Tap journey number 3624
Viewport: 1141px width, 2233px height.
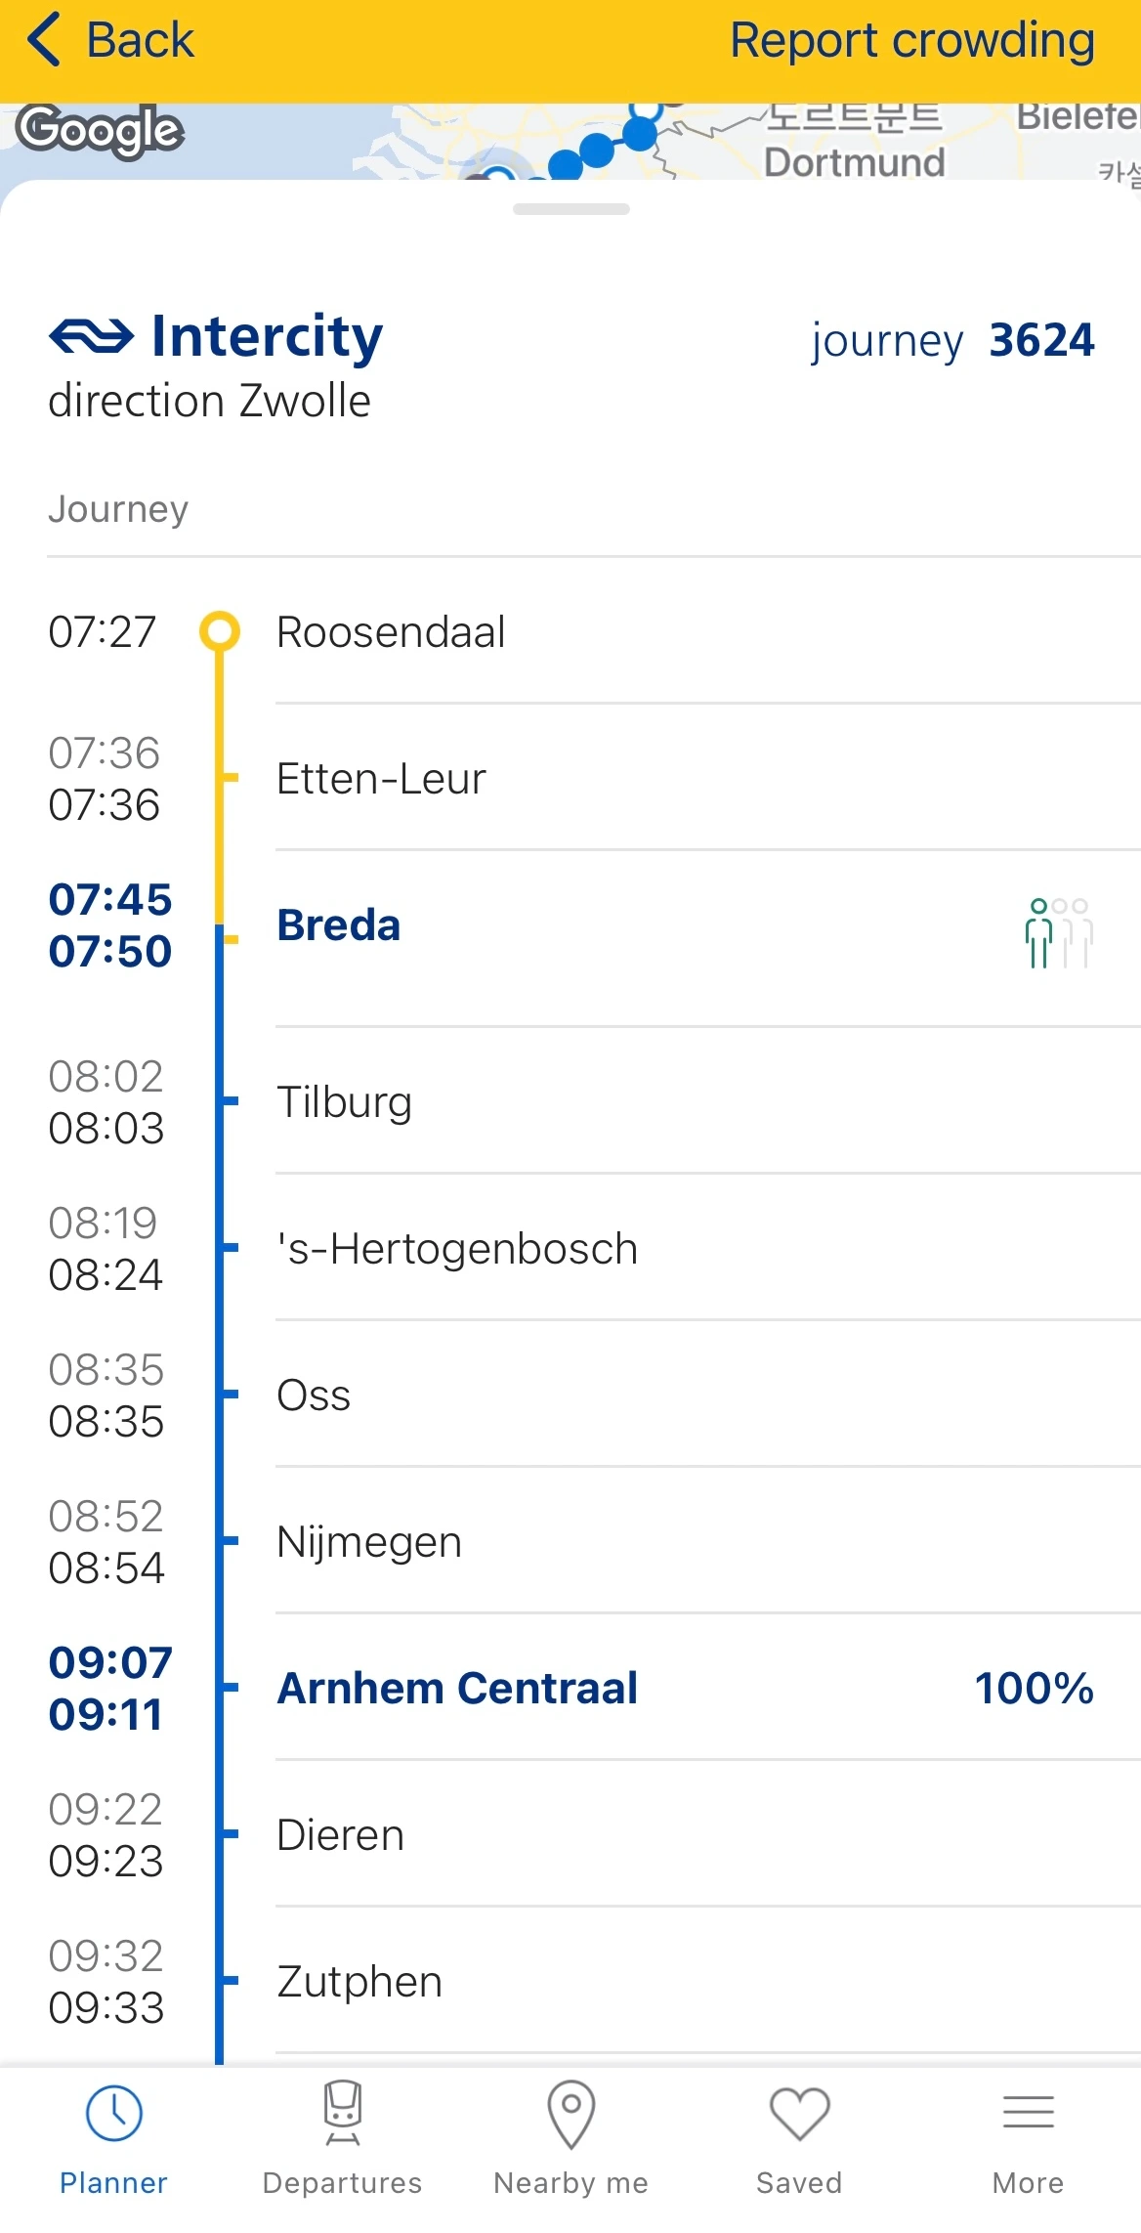click(1041, 340)
